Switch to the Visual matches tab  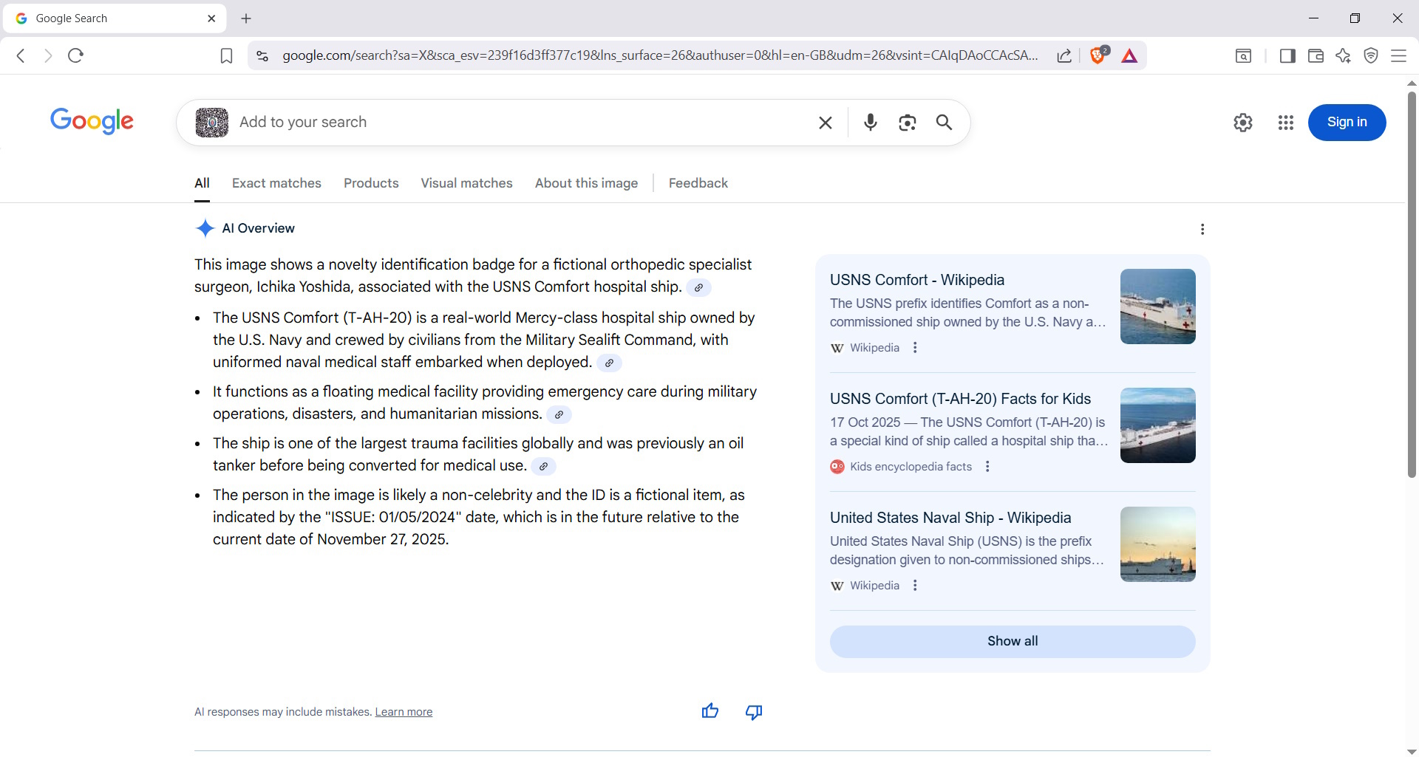tap(466, 183)
